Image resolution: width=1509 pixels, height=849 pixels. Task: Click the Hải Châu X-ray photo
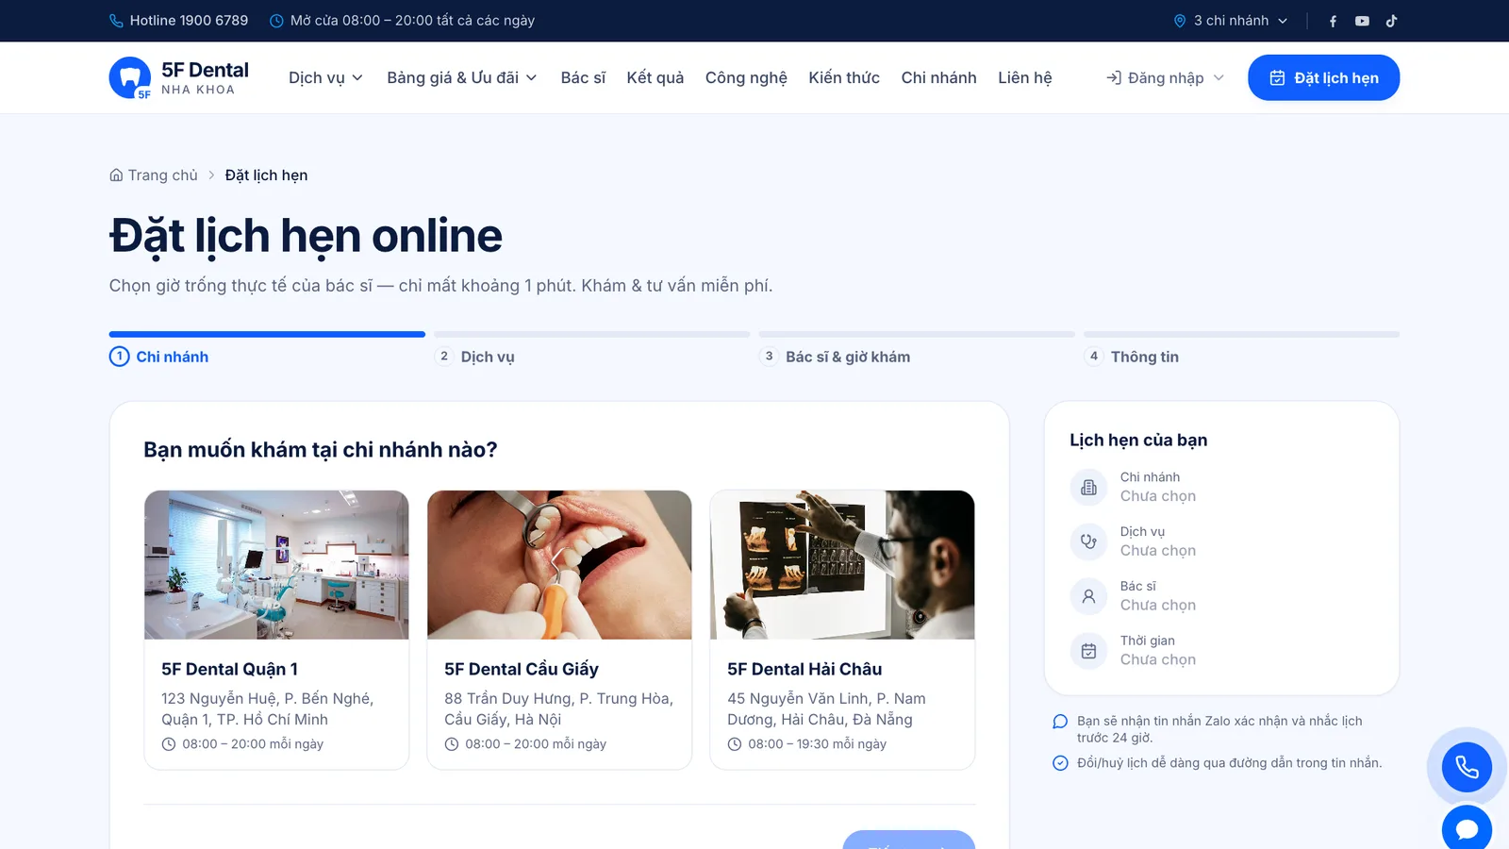[842, 565]
